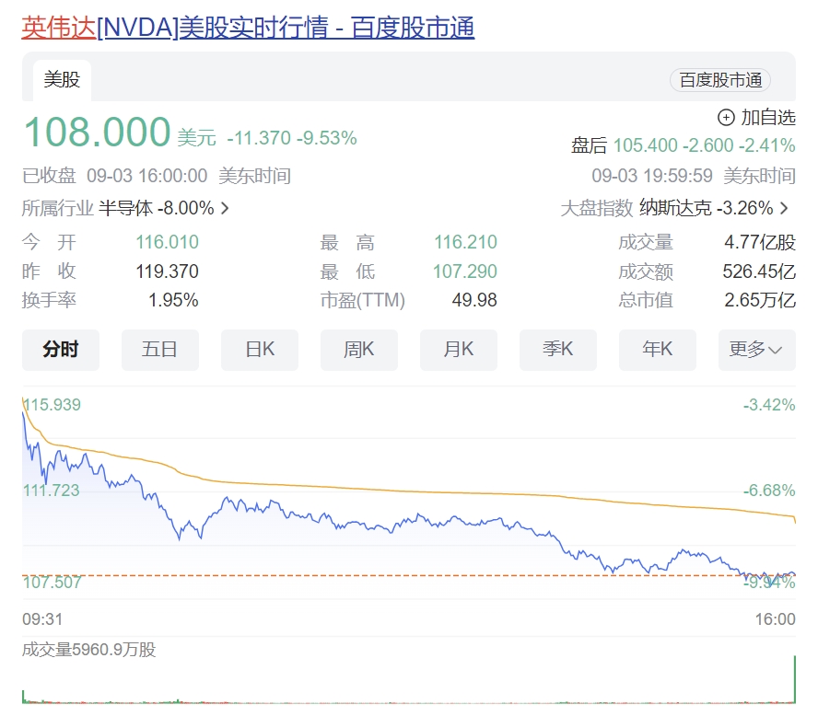
Task: Click the 成交量5960.9万股 volume label
Action: pos(88,650)
